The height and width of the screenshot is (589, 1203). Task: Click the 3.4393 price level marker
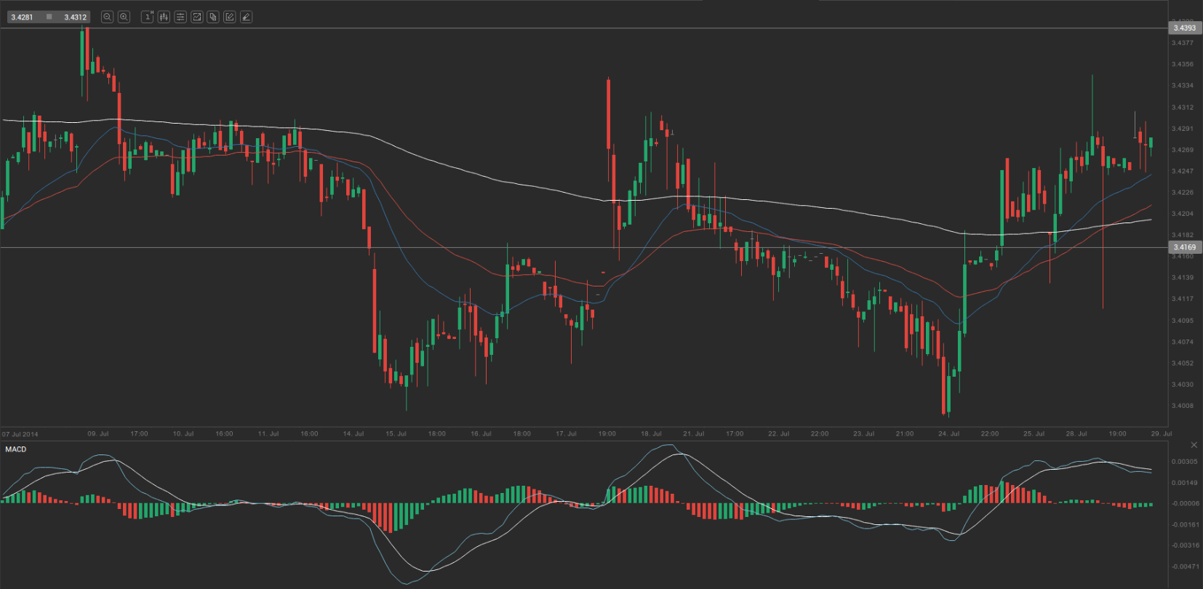click(1185, 28)
